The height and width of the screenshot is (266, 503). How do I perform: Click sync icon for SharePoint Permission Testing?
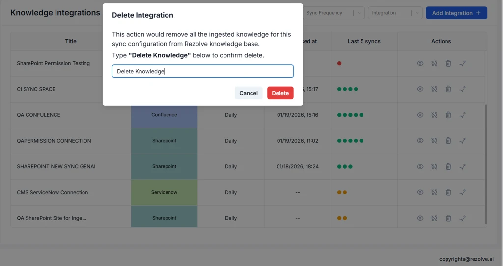434,63
